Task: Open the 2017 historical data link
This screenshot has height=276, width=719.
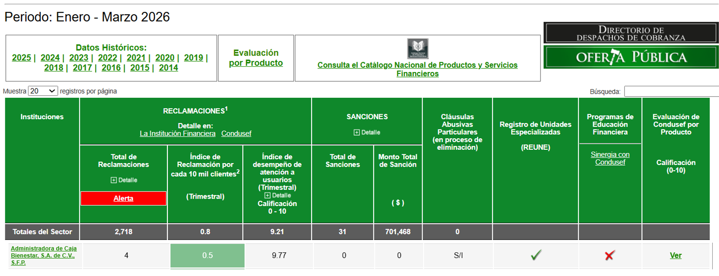Action: point(82,68)
